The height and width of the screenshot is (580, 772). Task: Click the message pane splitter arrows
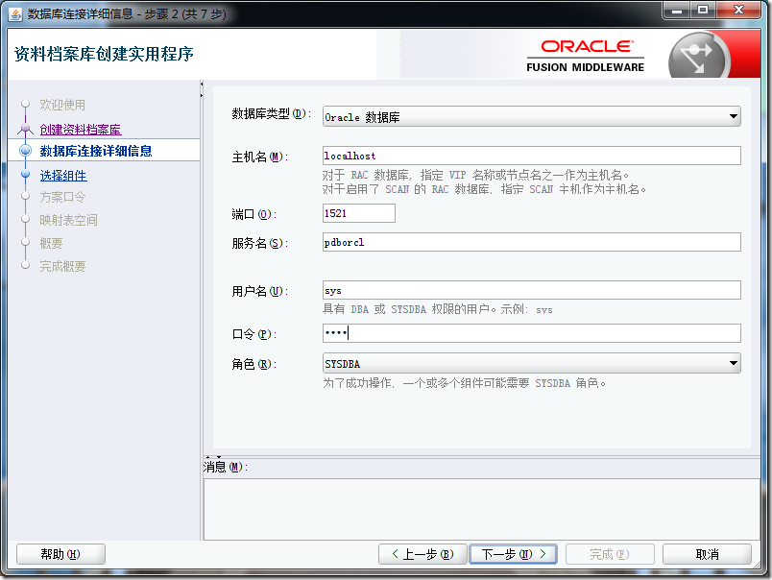(213, 457)
